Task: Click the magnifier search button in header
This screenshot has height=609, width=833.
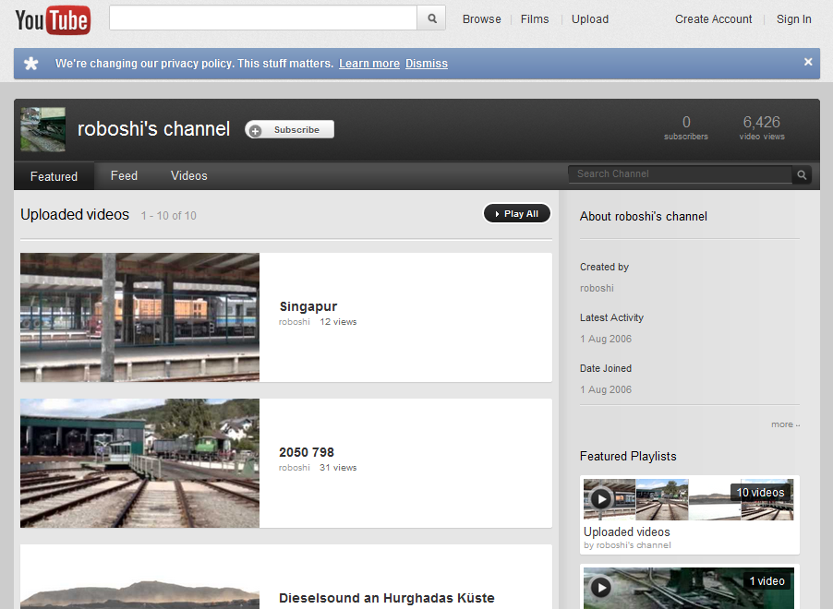Action: [432, 18]
